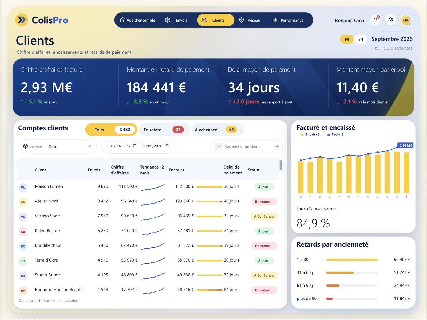Click the ColisPro logo icon

tap(22, 20)
